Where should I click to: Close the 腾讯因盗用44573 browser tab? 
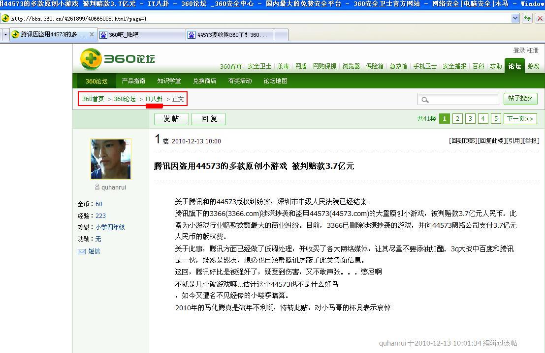[92, 34]
